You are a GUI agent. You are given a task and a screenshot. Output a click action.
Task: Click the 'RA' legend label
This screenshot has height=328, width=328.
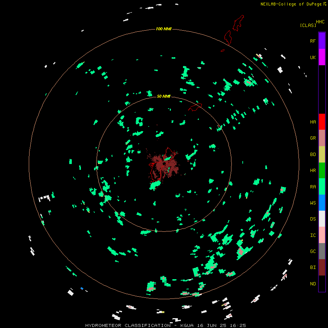click(x=313, y=187)
